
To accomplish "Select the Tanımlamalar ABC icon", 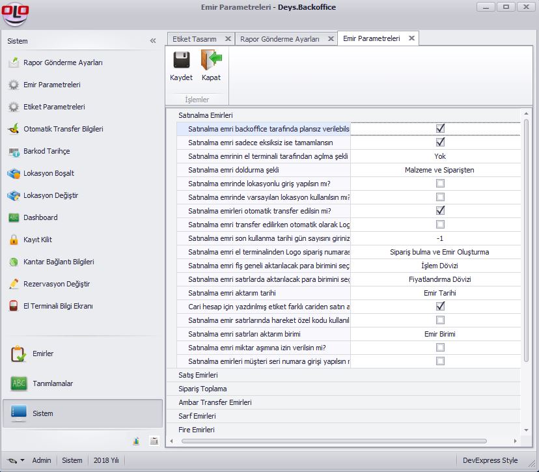I will pos(19,383).
